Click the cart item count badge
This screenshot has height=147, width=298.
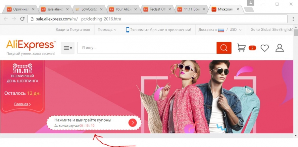[252, 48]
